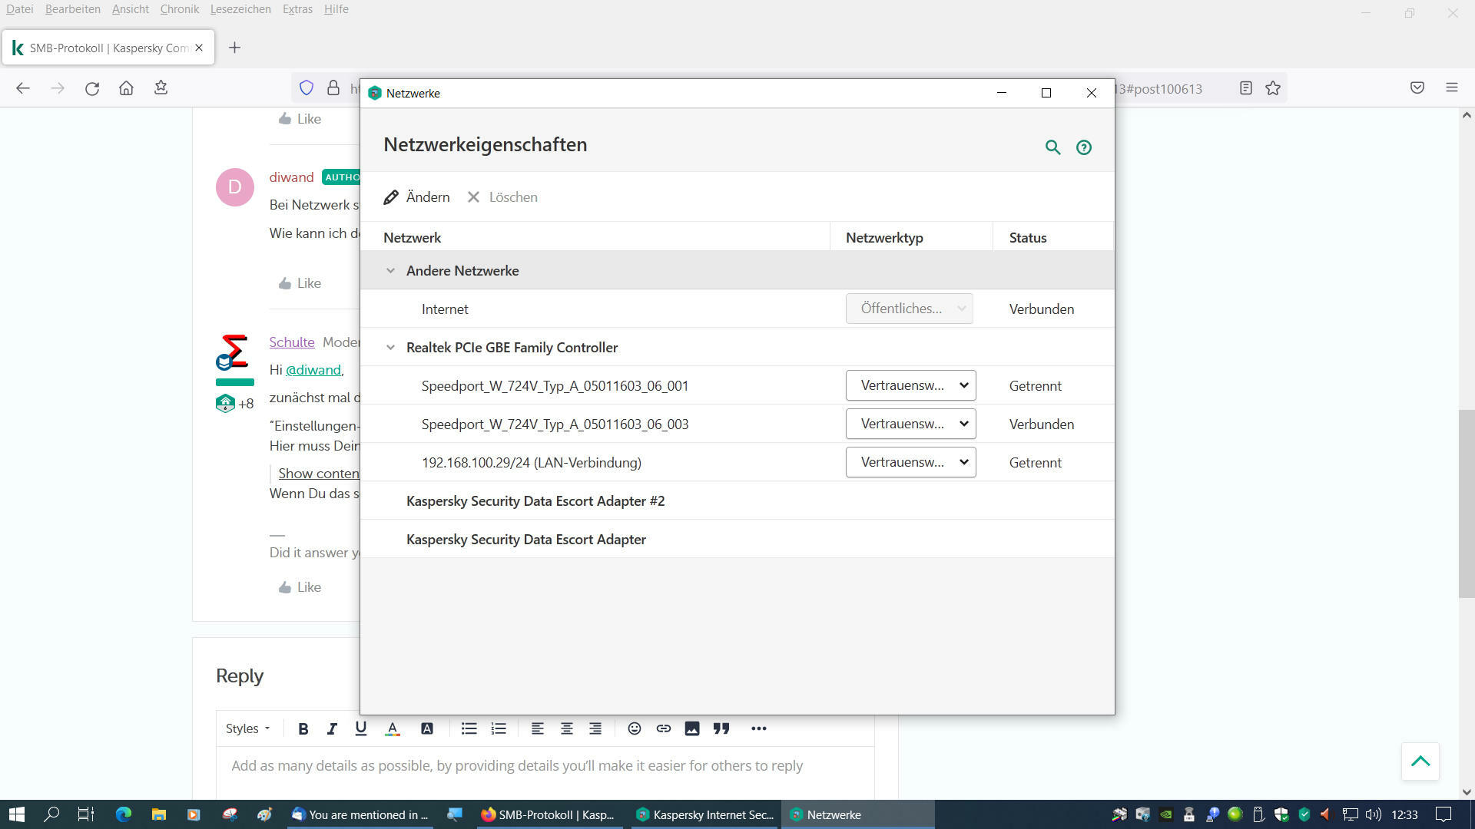
Task: Like the post by diwand
Action: (x=300, y=283)
